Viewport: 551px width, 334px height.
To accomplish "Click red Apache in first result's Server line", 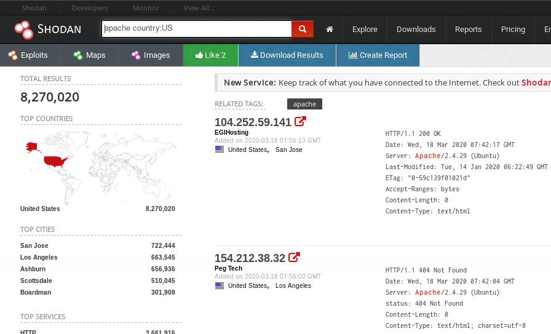I will [427, 156].
